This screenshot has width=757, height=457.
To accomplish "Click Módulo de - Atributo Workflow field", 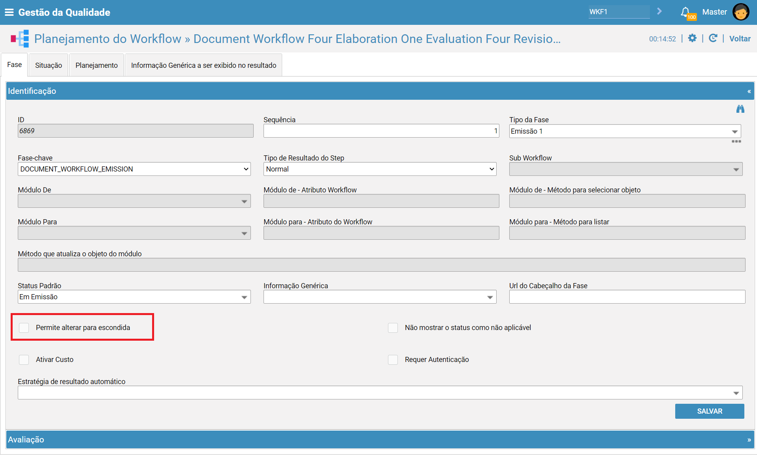I will tap(381, 201).
